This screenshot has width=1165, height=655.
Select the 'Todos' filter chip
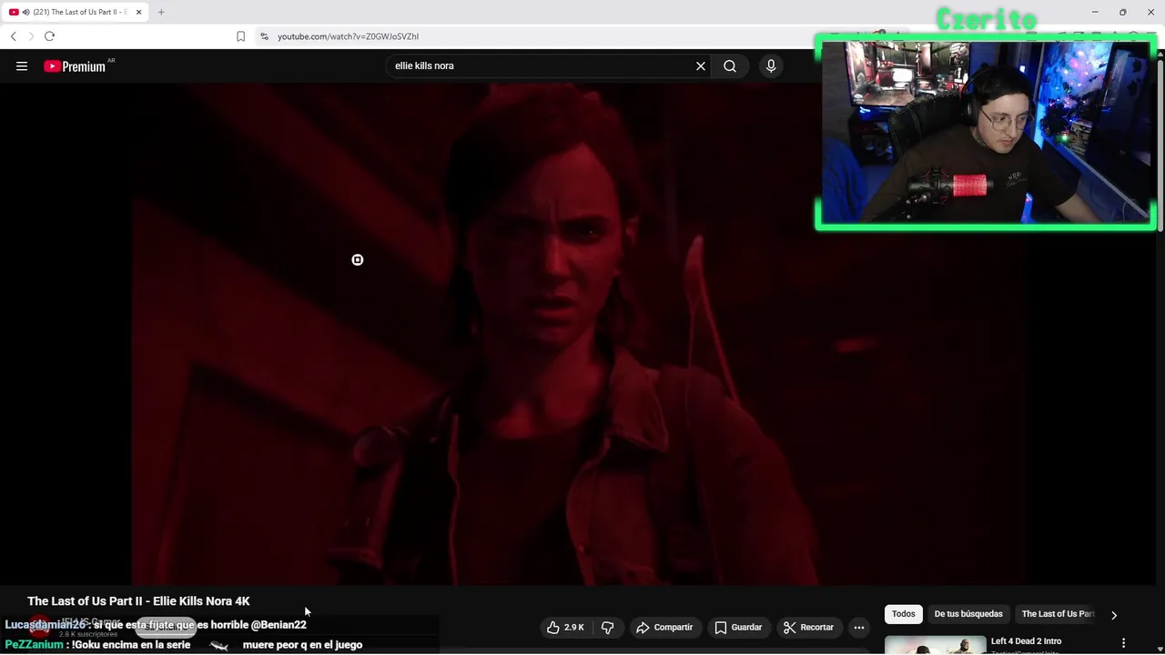(904, 614)
